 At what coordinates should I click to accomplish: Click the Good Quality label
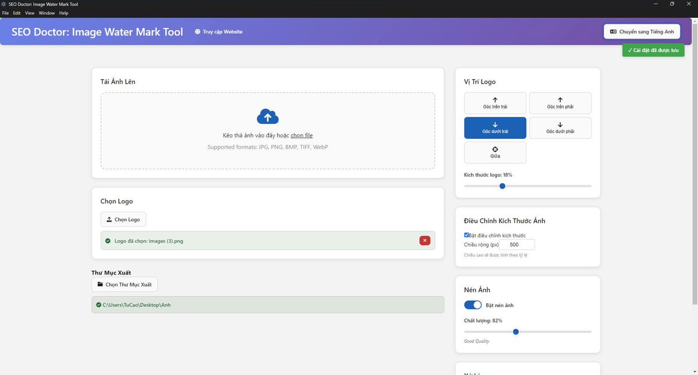click(476, 341)
